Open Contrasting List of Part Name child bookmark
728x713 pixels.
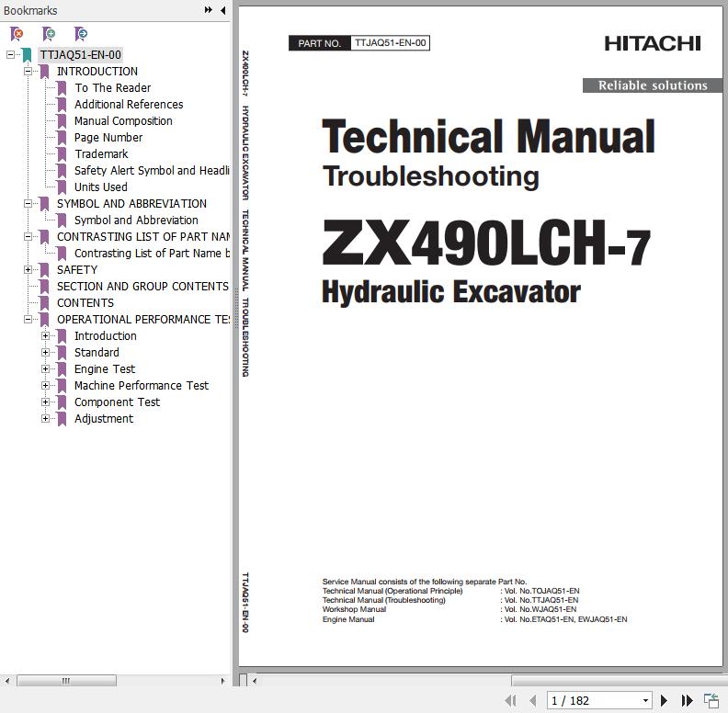152,253
